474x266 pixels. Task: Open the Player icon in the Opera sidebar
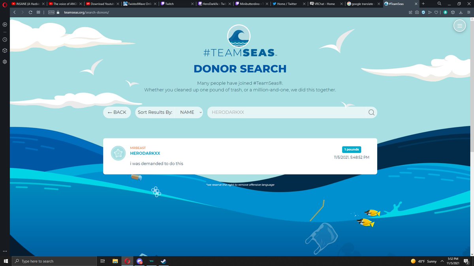(x=5, y=24)
